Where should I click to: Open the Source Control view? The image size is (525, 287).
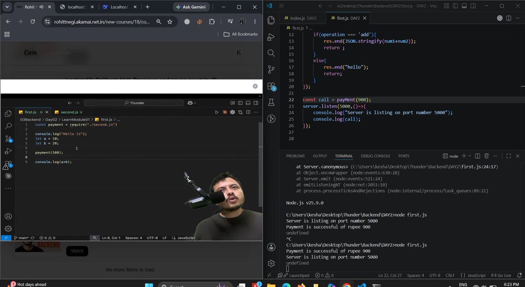point(271,69)
